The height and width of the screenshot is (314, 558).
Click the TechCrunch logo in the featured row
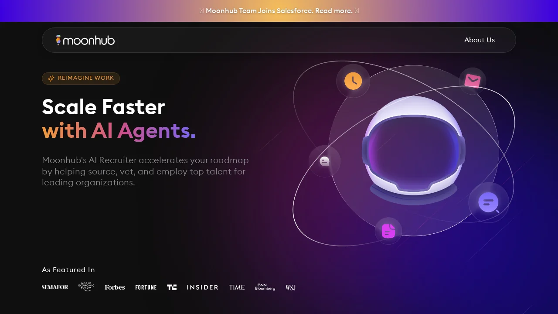(x=172, y=287)
